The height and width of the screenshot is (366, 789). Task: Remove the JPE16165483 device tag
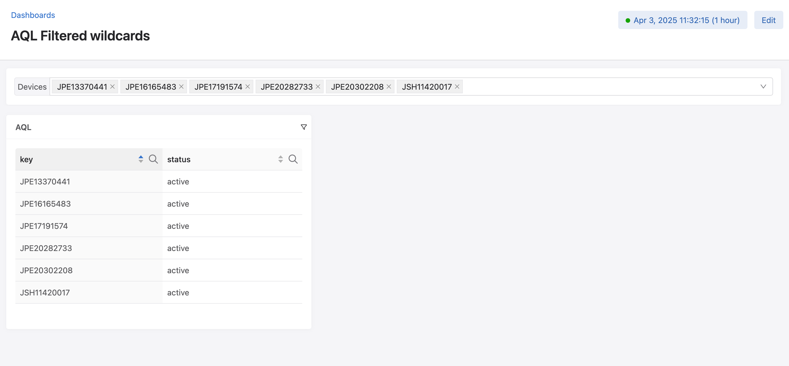click(x=181, y=87)
